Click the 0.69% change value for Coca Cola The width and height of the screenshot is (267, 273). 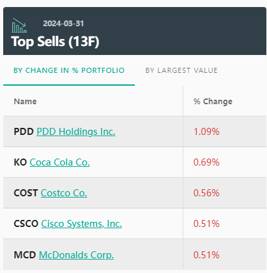(206, 162)
